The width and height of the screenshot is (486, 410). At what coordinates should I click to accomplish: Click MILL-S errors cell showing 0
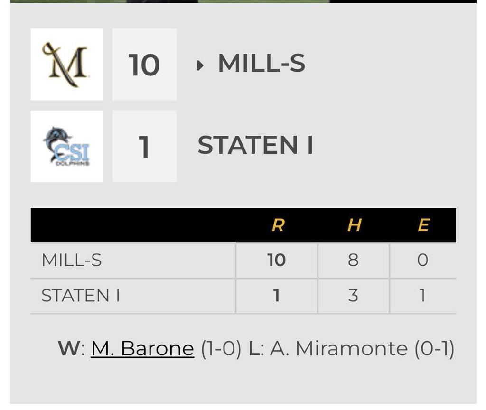pos(422,260)
